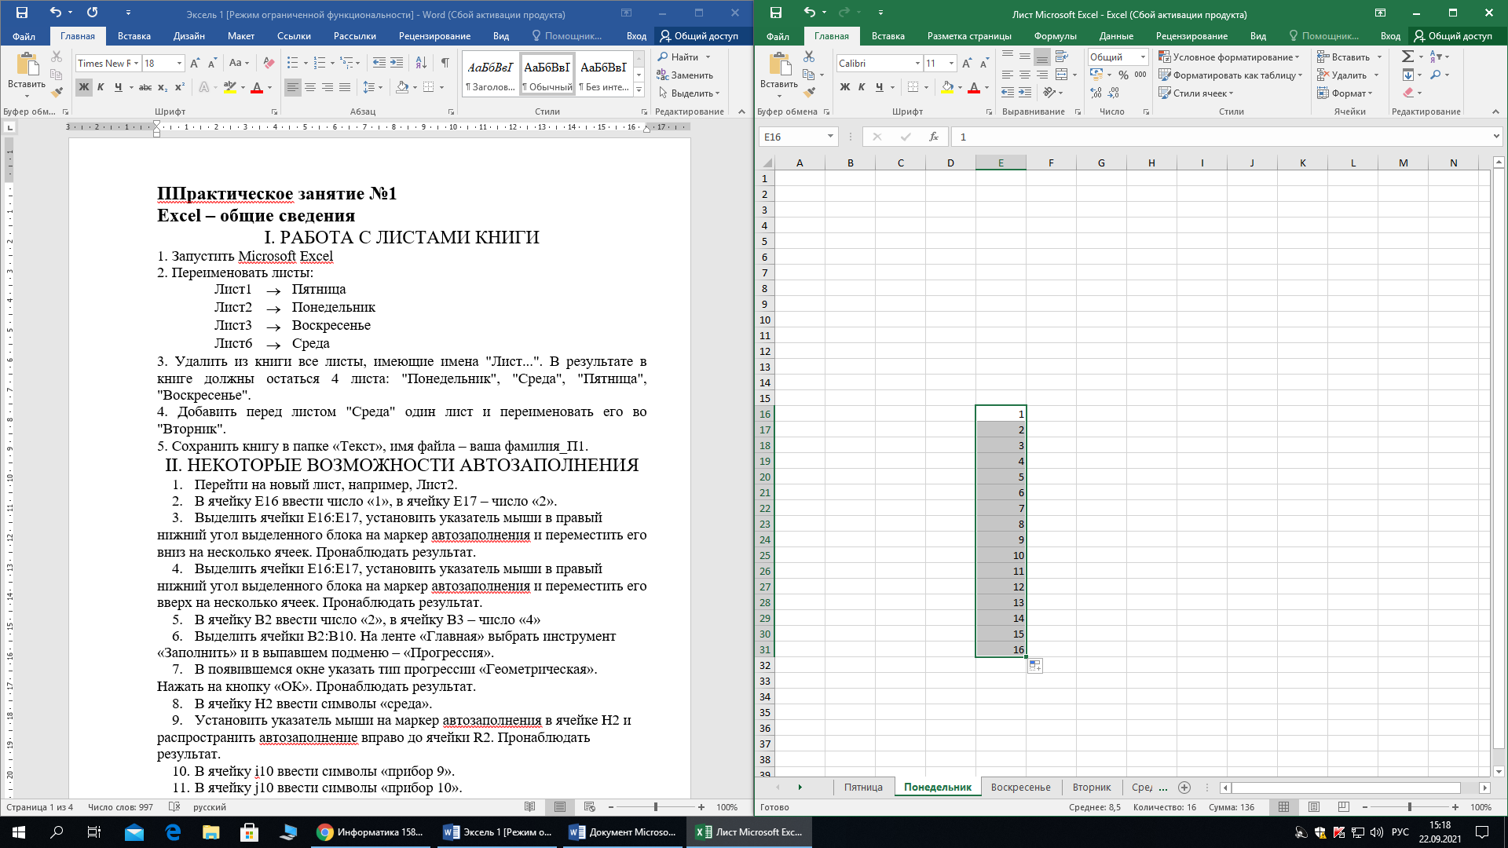Open Word Рецензирование tab
Viewport: 1508px width, 848px height.
(434, 36)
